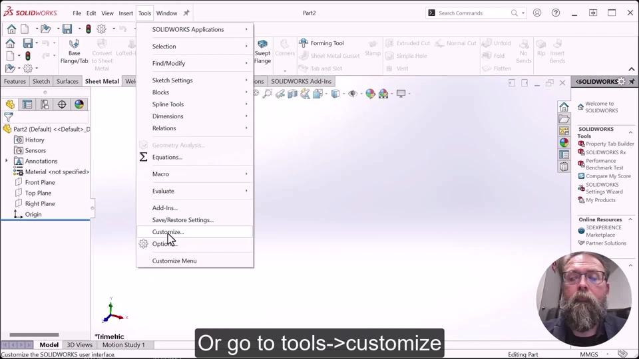Click the Options gear in top toolbar

pos(101,29)
